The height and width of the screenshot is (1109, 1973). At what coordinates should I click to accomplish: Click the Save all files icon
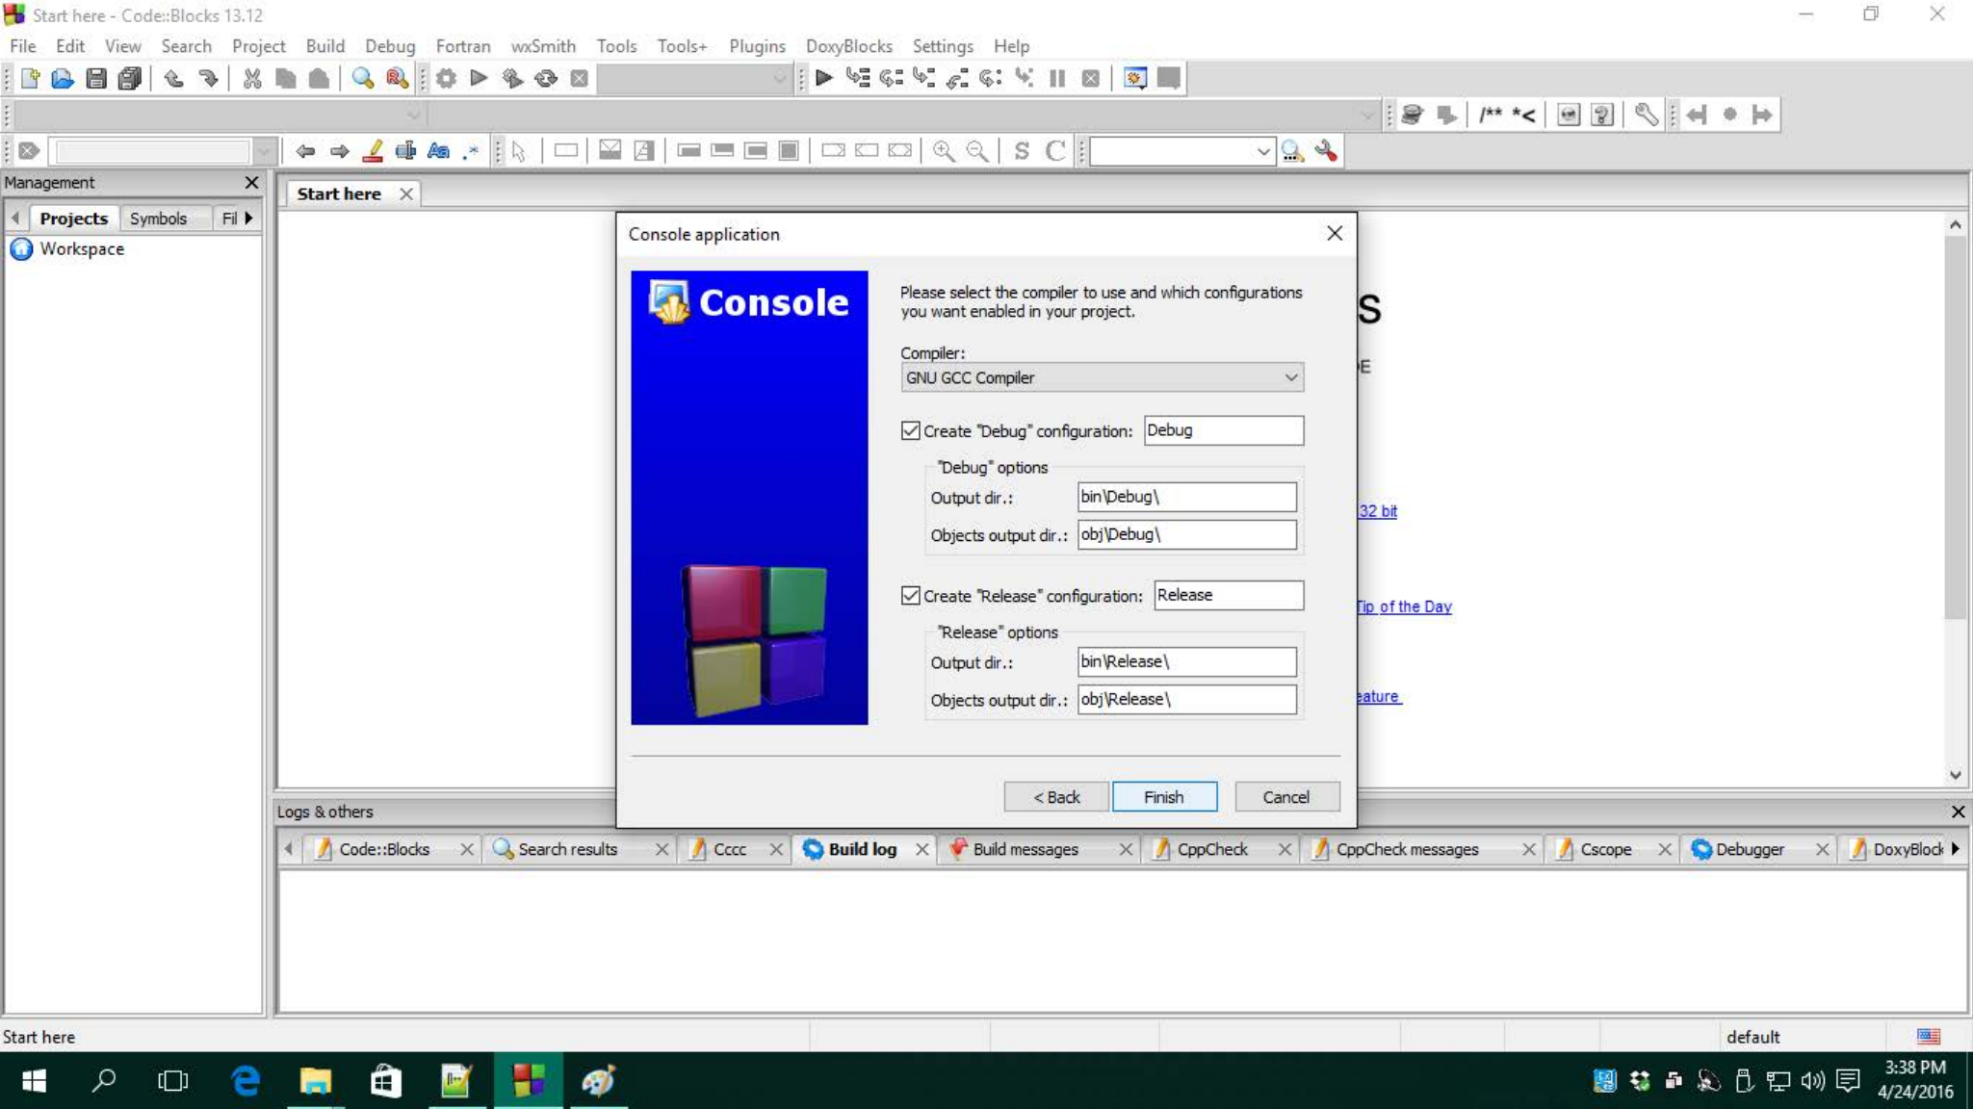pos(129,79)
